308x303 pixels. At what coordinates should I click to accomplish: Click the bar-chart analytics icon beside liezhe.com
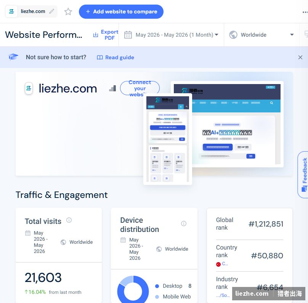(112, 88)
